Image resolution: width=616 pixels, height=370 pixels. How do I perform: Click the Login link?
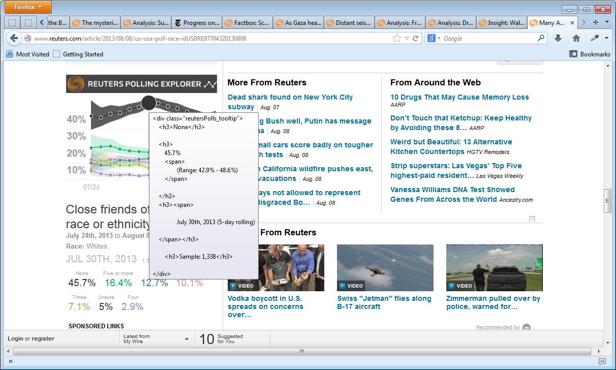tap(15, 338)
